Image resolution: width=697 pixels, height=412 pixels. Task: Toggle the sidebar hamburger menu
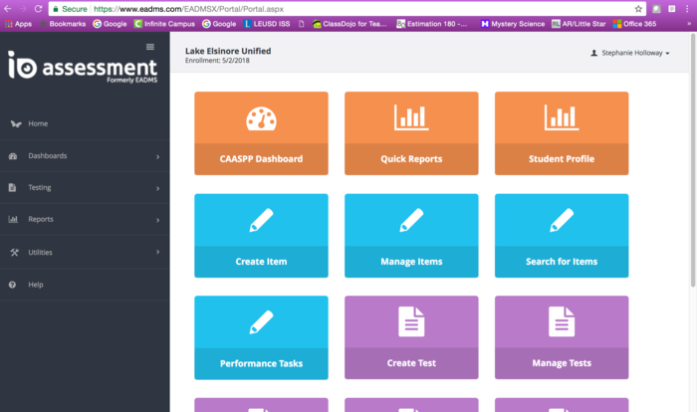(x=150, y=47)
